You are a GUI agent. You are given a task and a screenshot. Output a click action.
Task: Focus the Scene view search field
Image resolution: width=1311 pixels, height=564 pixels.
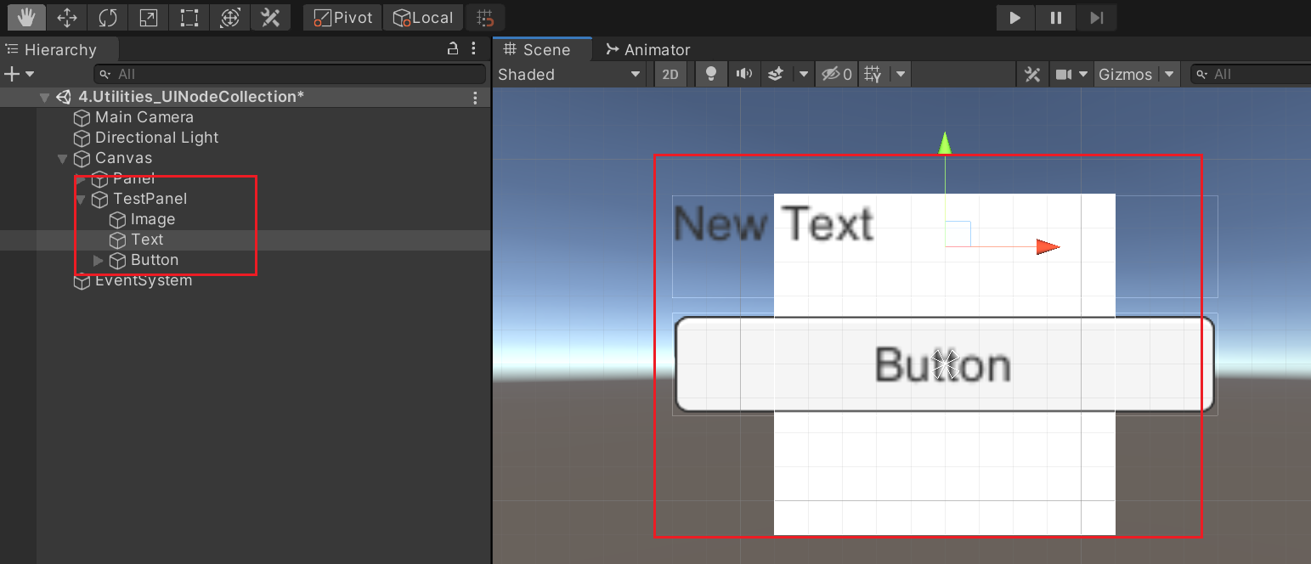coord(1251,75)
